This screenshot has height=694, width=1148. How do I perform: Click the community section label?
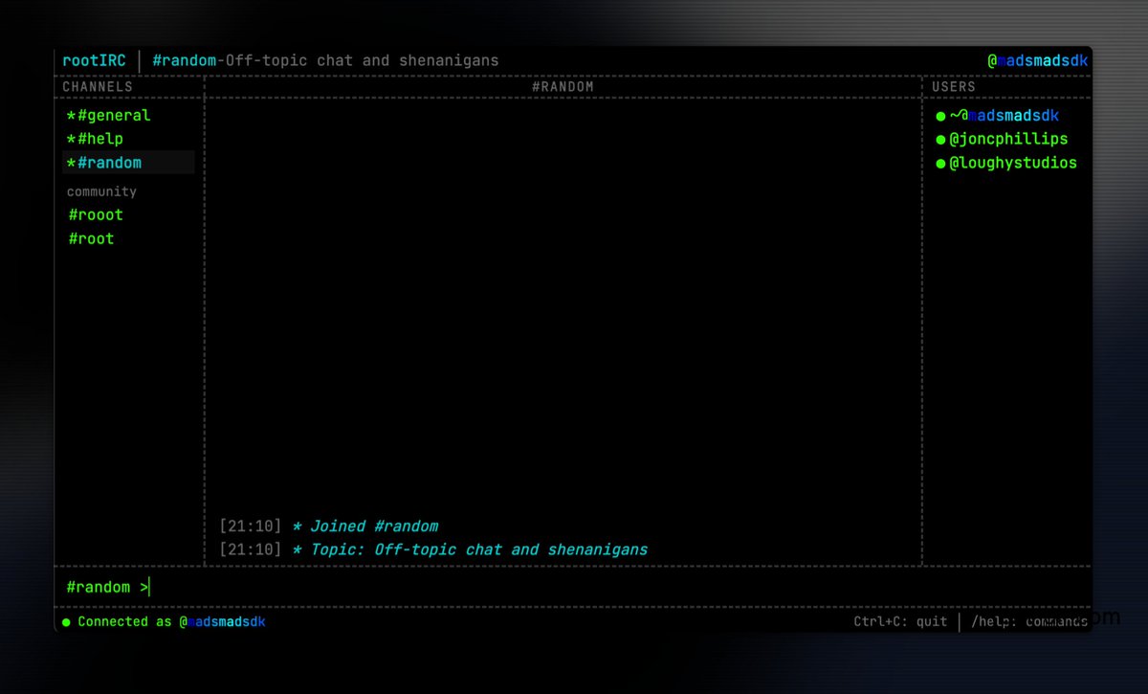coord(101,191)
